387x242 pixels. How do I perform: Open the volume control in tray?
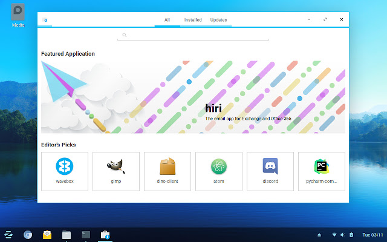pos(343,235)
